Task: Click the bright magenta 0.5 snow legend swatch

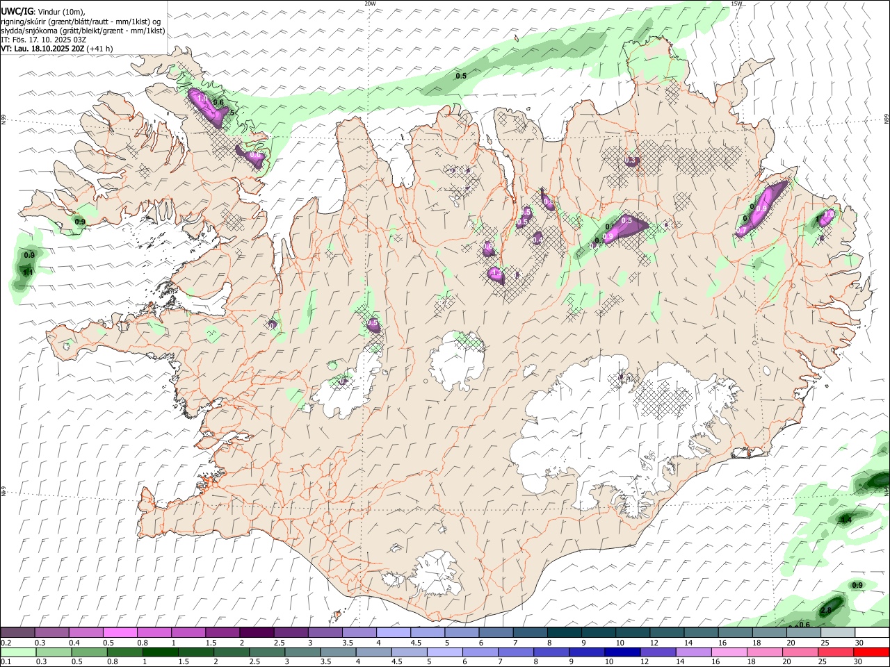Action: click(x=120, y=633)
